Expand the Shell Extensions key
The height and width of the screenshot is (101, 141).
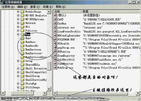(x=18, y=68)
